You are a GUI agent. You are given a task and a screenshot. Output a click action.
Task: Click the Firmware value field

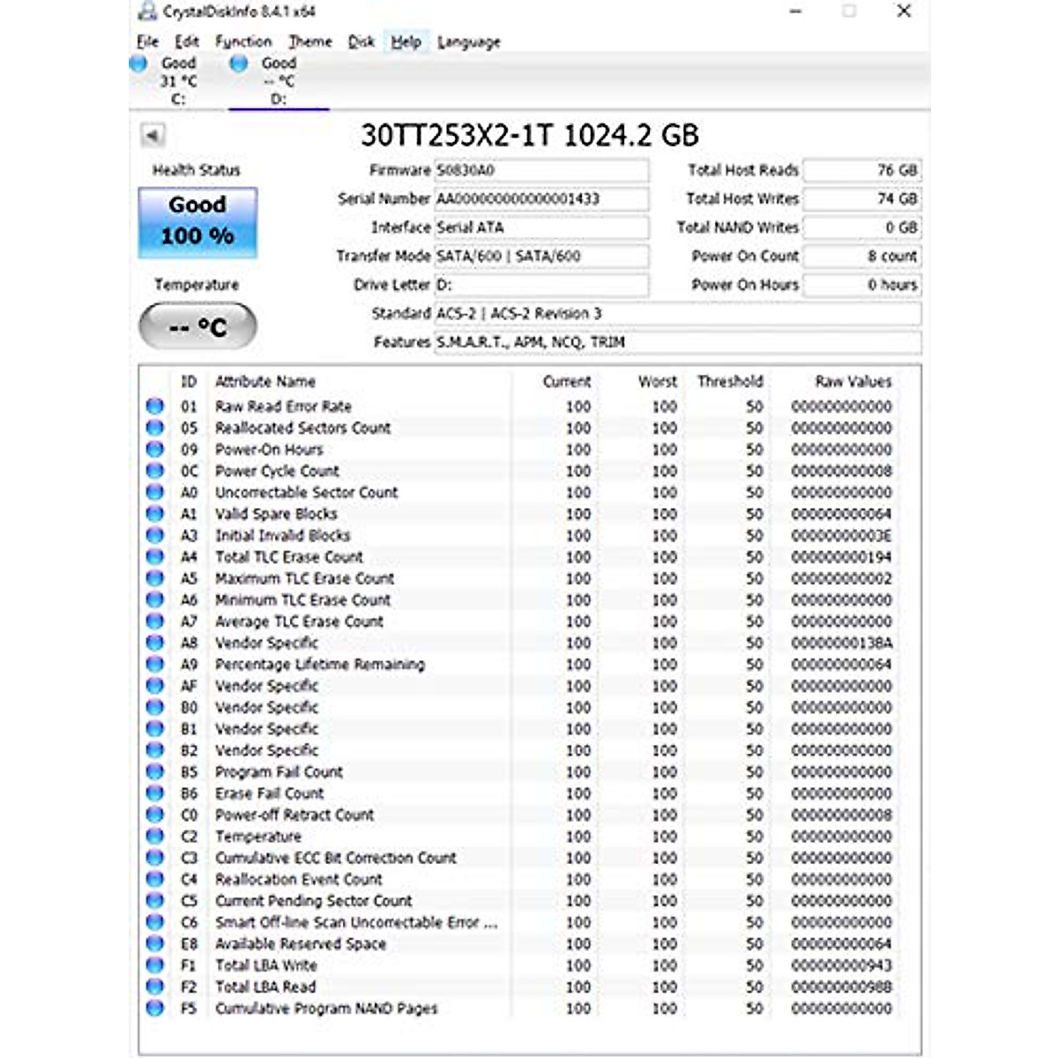click(x=541, y=170)
